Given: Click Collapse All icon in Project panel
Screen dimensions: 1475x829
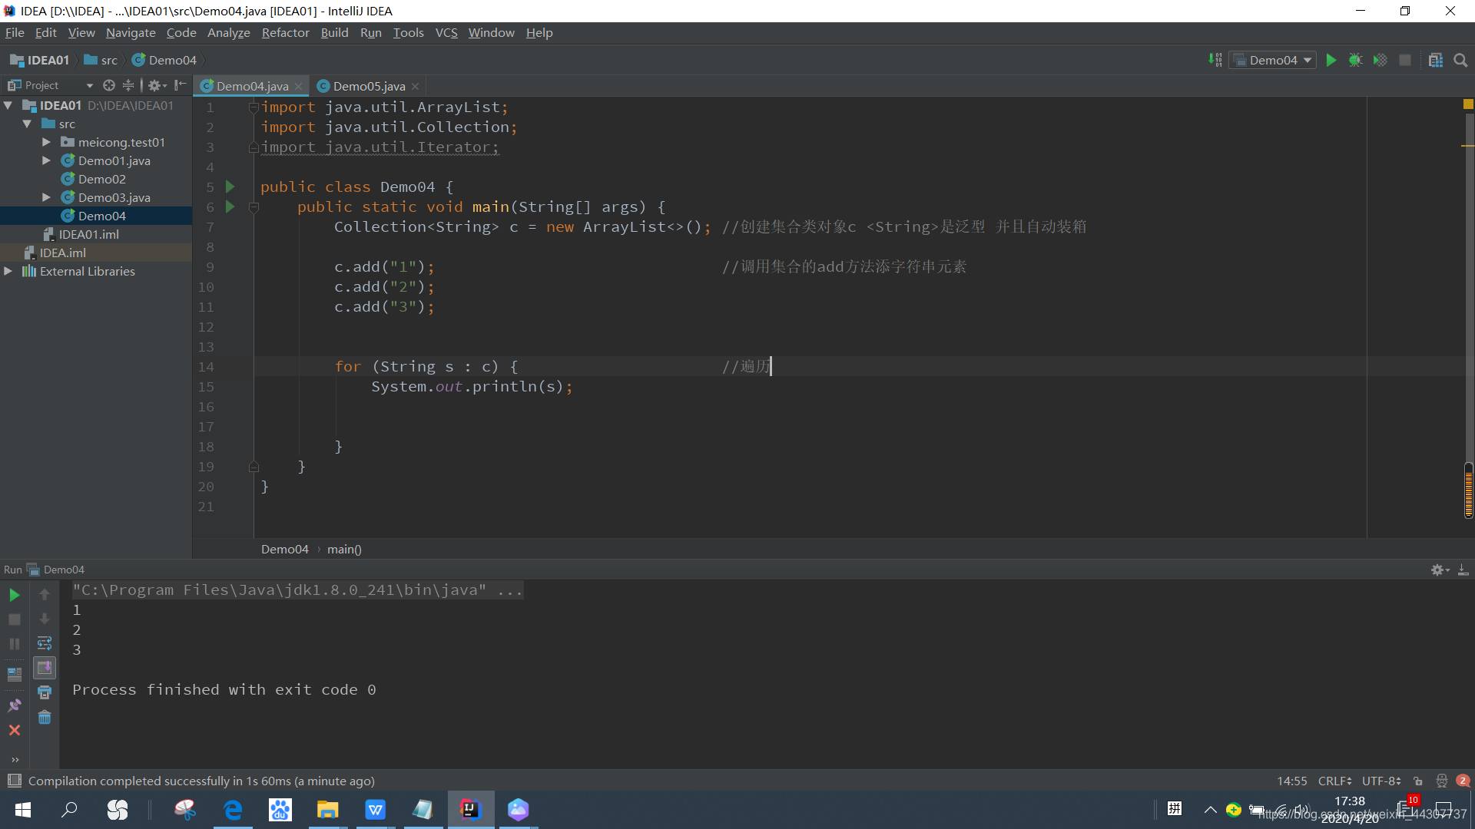Looking at the screenshot, I should (128, 85).
